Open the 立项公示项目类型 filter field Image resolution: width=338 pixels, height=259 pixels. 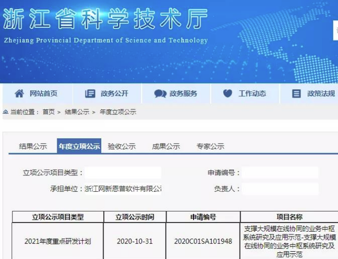coord(123,173)
